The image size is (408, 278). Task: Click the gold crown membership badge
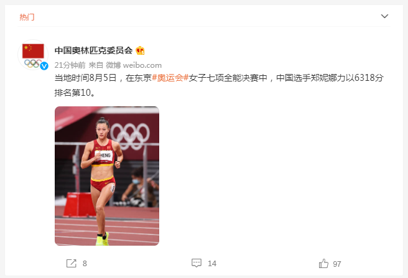point(140,50)
